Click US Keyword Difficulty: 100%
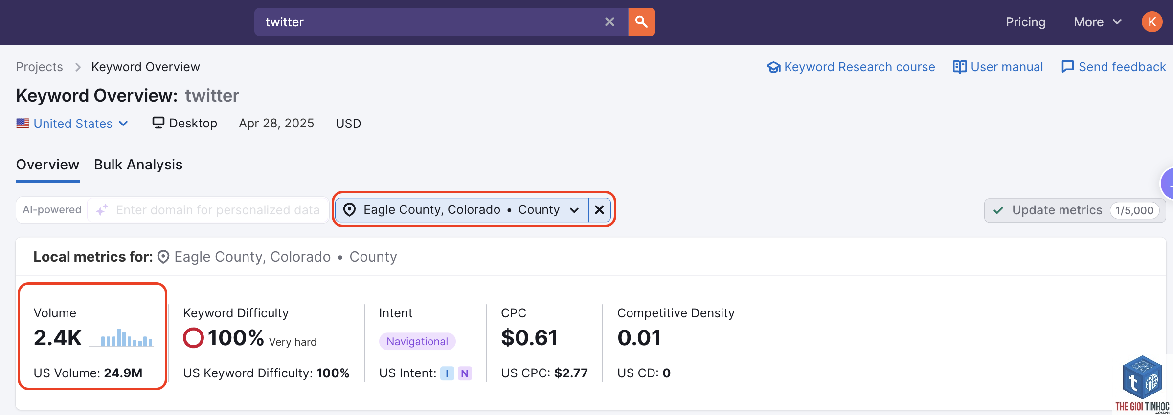The height and width of the screenshot is (415, 1173). point(266,373)
